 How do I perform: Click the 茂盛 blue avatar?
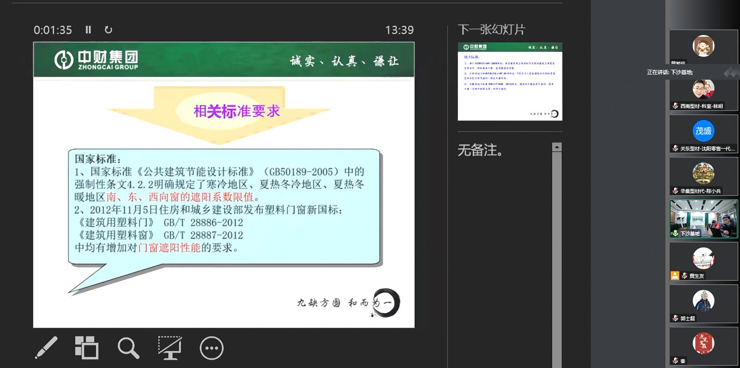click(x=703, y=131)
